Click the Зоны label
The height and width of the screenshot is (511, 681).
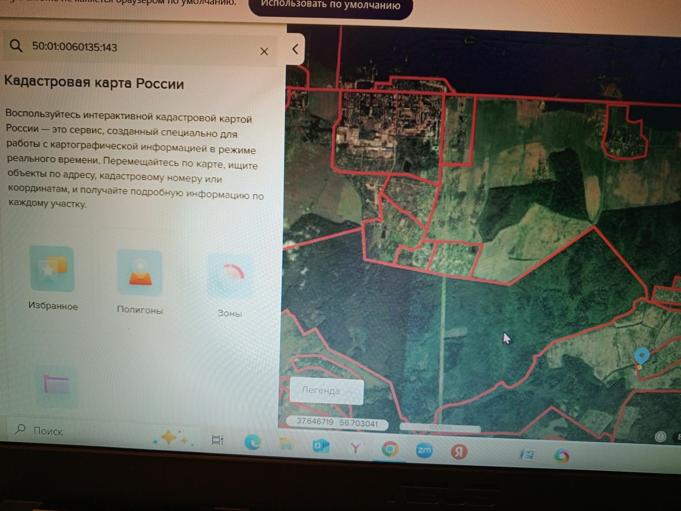230,313
